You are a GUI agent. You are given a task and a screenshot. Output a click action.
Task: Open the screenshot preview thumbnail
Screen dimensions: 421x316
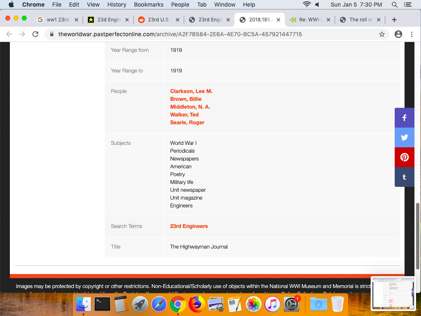click(x=394, y=293)
